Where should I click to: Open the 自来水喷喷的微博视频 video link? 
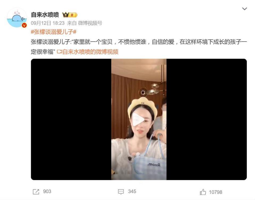[x=90, y=52]
